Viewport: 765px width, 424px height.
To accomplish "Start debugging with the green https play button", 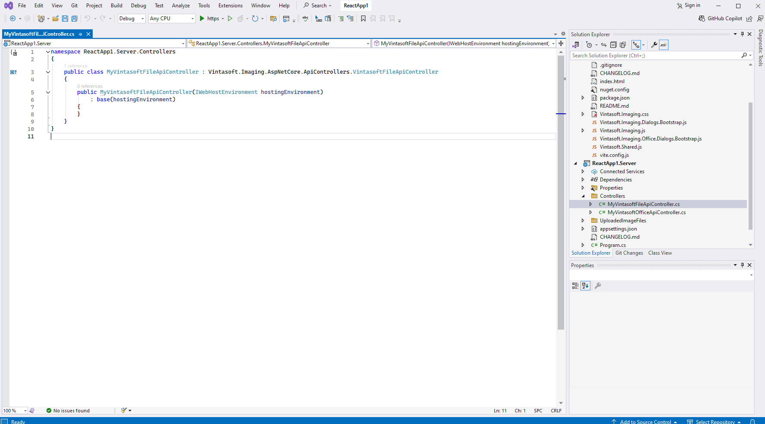I will 202,19.
